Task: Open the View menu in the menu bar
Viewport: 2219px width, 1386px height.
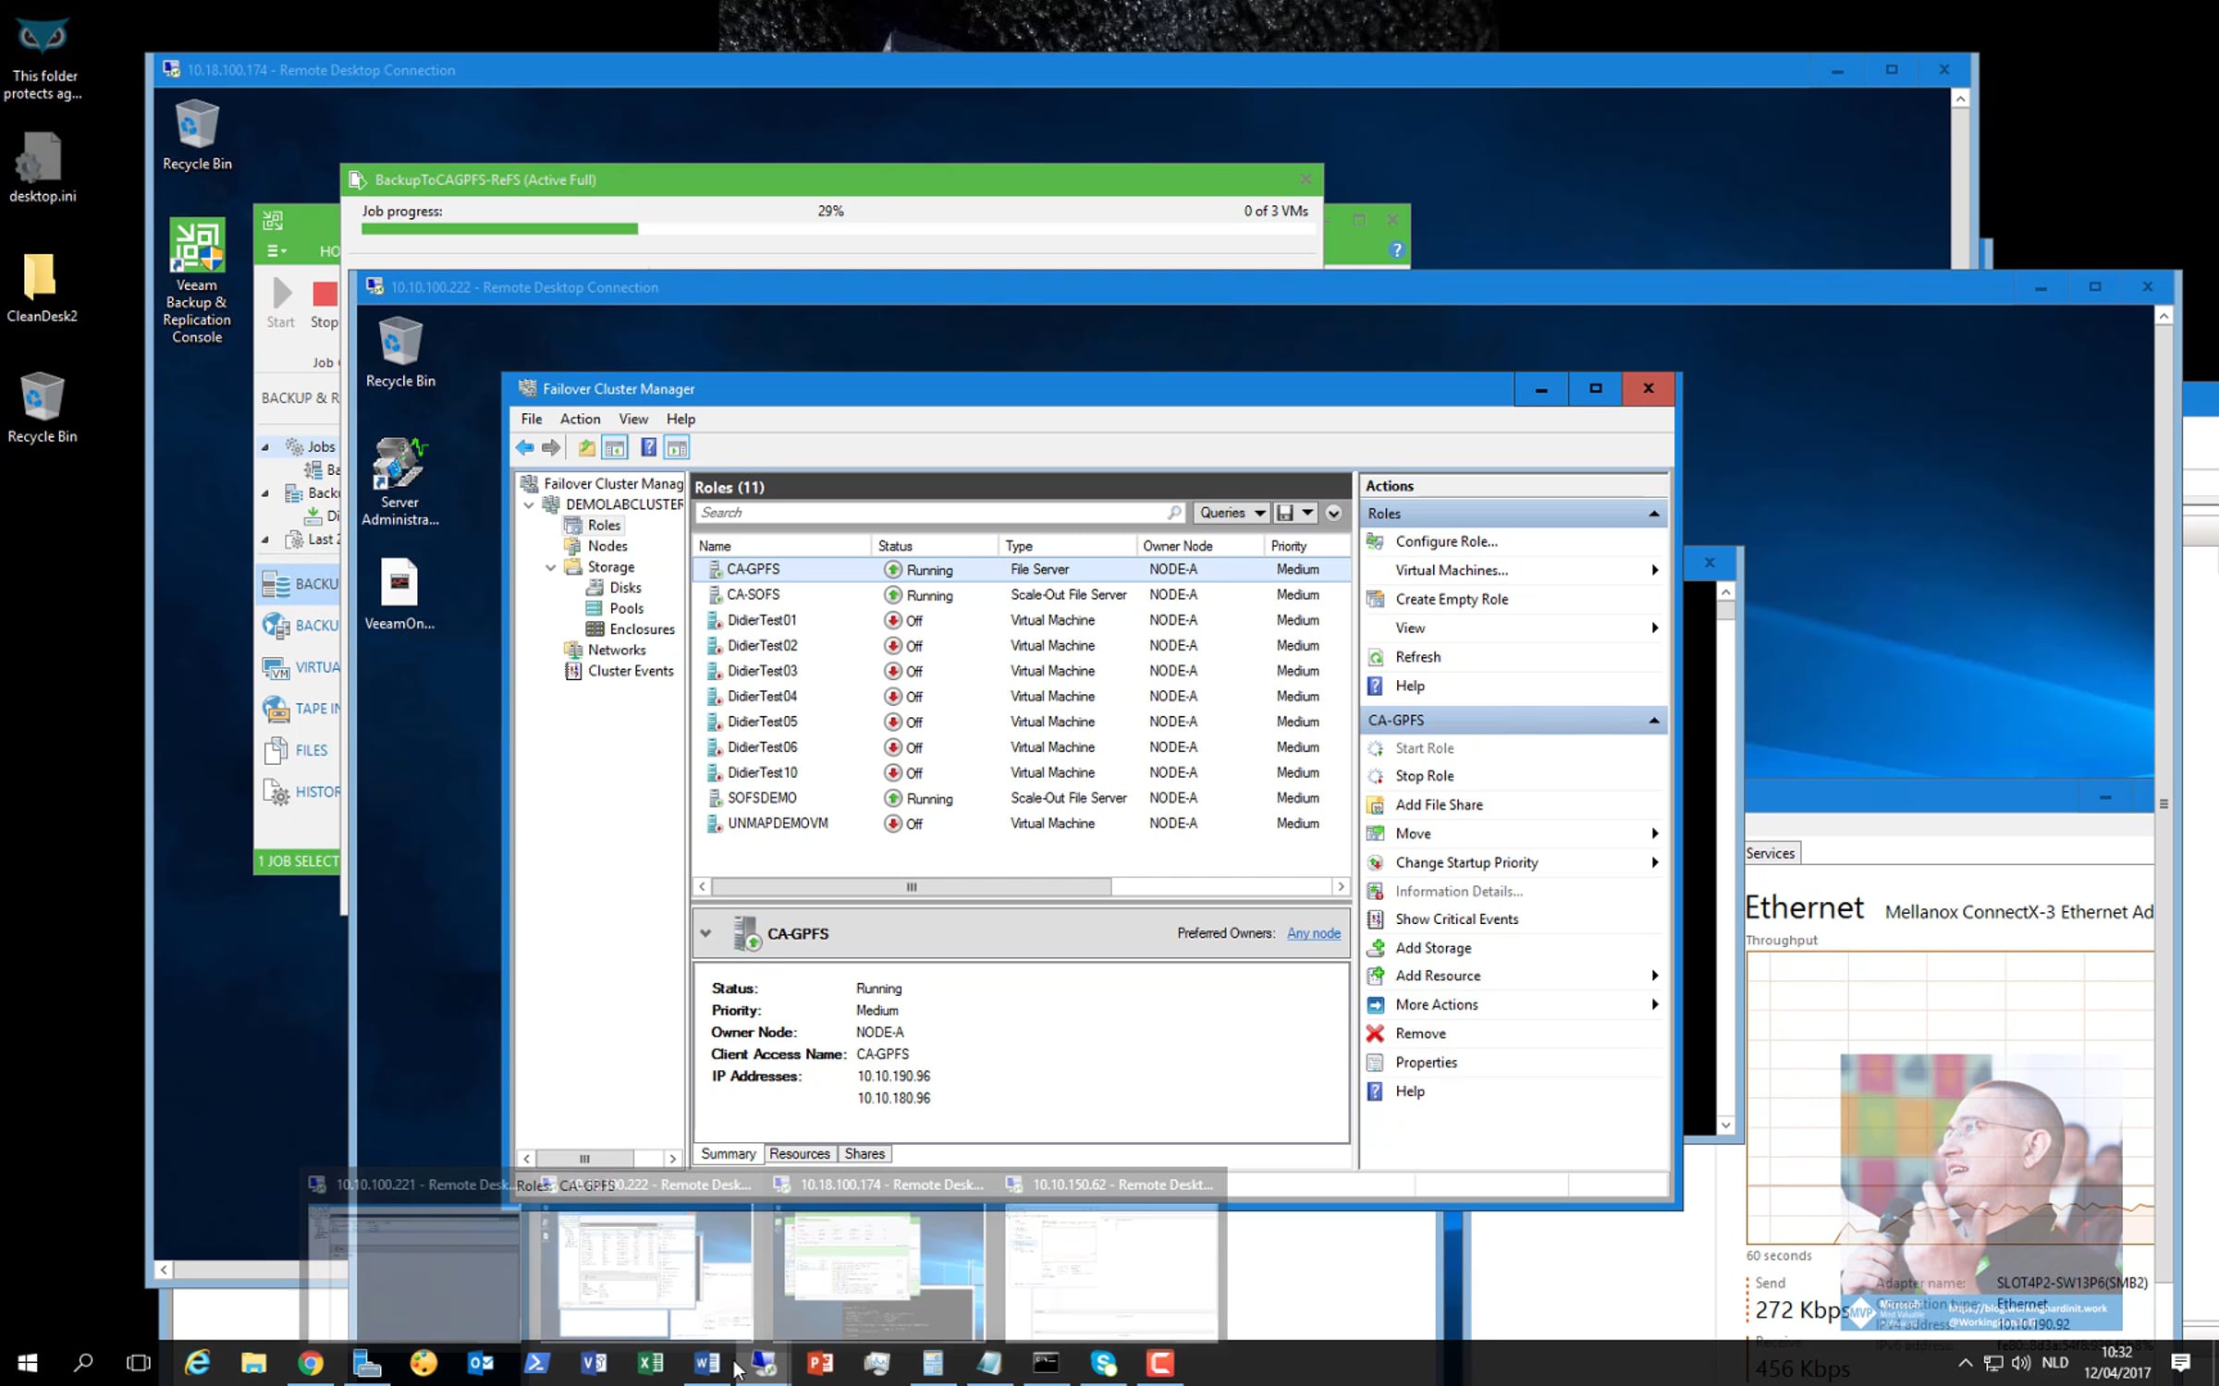Action: click(633, 419)
